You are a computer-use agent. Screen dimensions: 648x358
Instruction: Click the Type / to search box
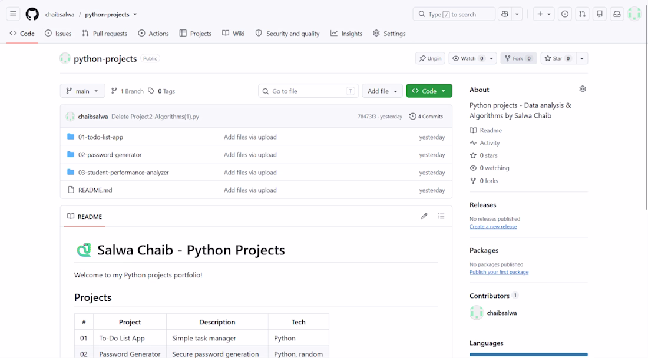[454, 14]
